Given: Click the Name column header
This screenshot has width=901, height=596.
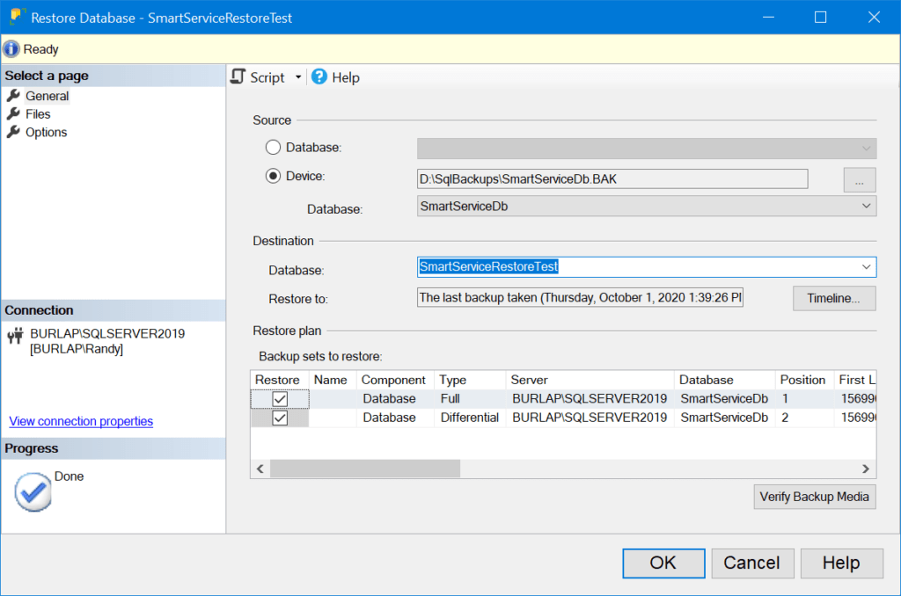Looking at the screenshot, I should pos(331,380).
